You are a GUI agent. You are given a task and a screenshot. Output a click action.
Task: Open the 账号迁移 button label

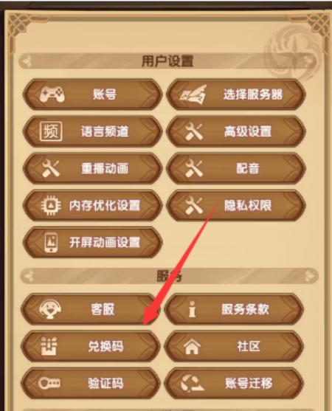click(249, 383)
